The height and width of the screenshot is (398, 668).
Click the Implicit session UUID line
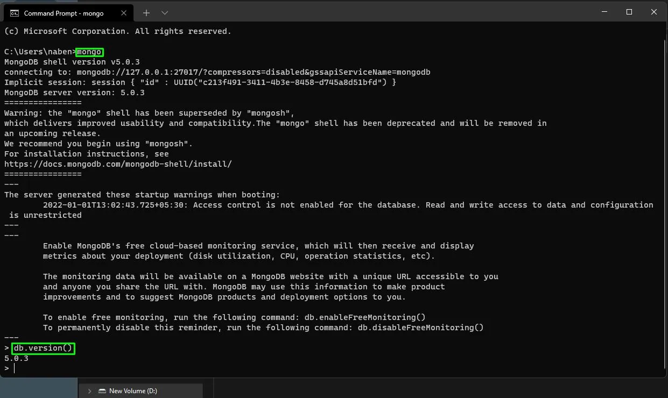pyautogui.click(x=200, y=82)
